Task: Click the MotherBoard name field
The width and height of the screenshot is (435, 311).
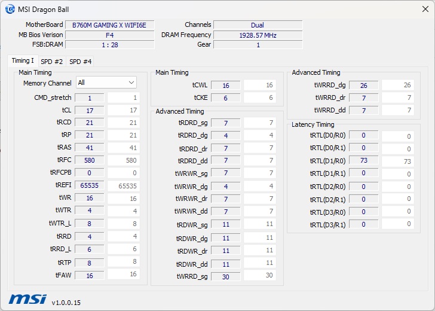Action: pyautogui.click(x=109, y=25)
